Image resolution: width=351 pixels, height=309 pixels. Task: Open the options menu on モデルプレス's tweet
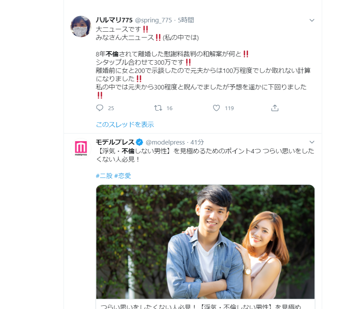pos(312,142)
